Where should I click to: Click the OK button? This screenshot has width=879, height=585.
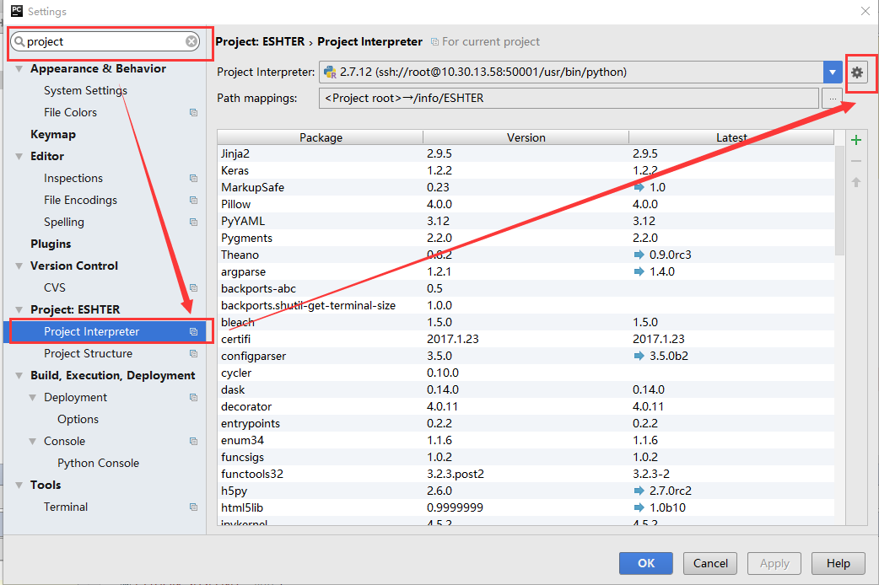[646, 563]
